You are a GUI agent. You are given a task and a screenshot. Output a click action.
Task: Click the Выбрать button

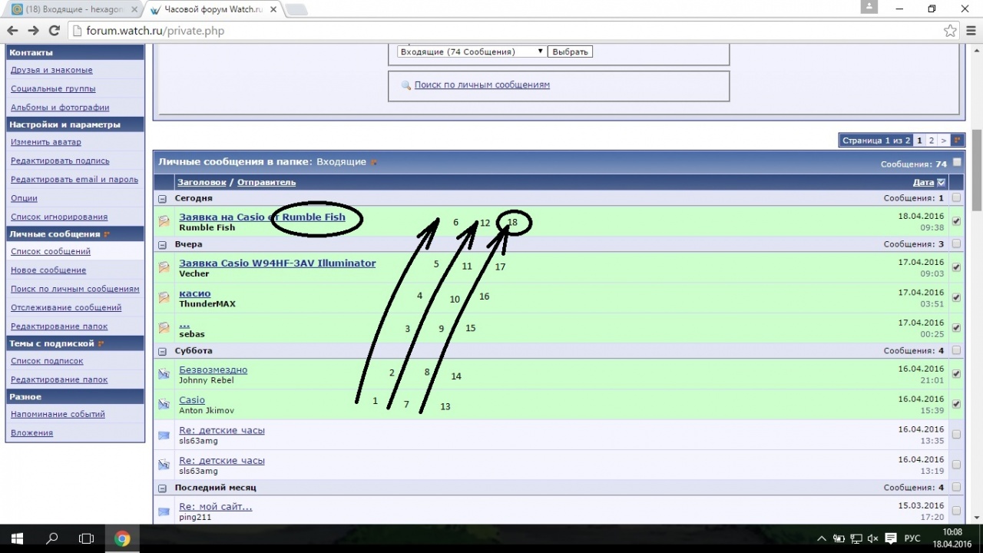tap(570, 51)
